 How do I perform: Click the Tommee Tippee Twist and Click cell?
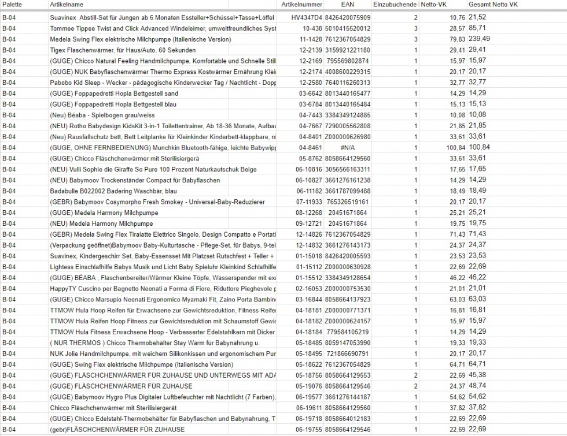click(x=163, y=28)
